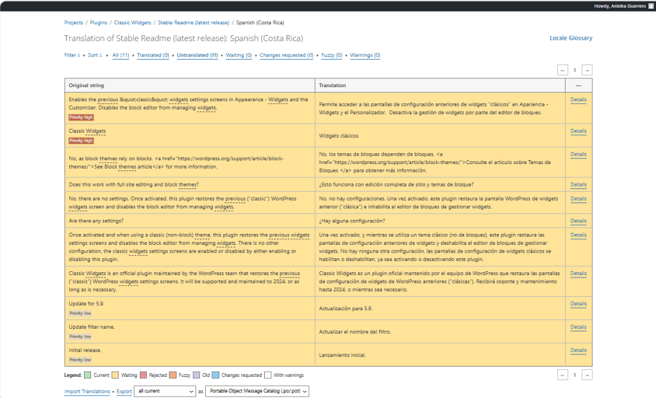This screenshot has height=398, width=656.
Task: Go to next page using top arrow
Action: 587,70
